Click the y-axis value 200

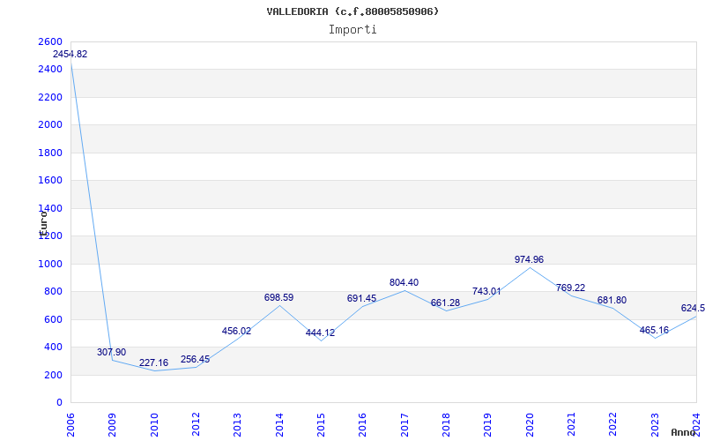coord(53,376)
